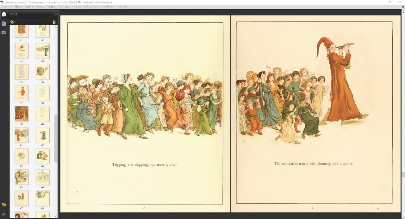Click the thumbnail panel scrollbar thumb

coord(56,138)
